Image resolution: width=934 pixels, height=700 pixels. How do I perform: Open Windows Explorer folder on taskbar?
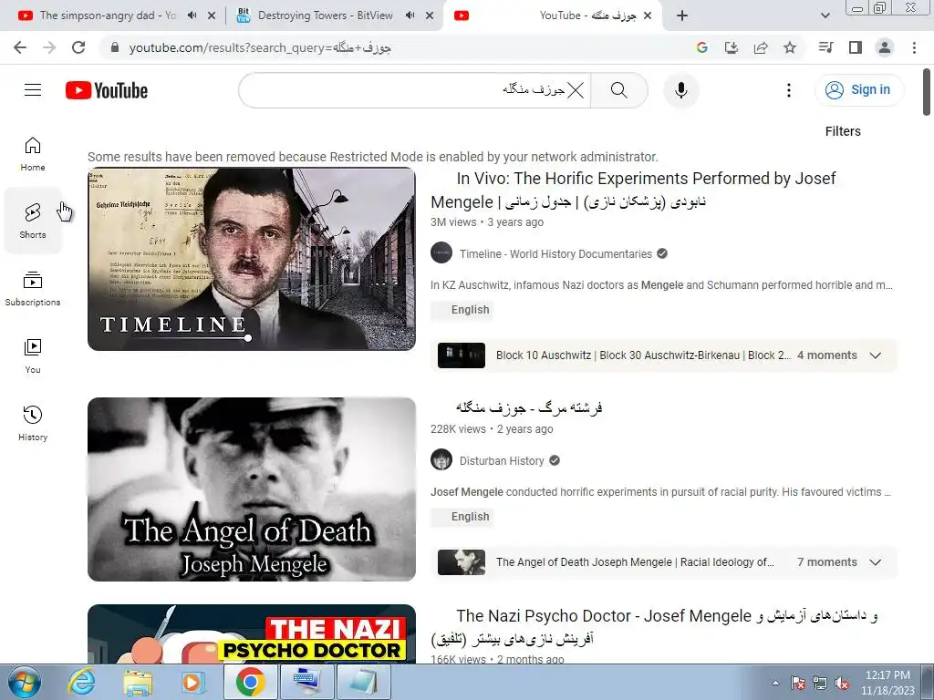138,682
